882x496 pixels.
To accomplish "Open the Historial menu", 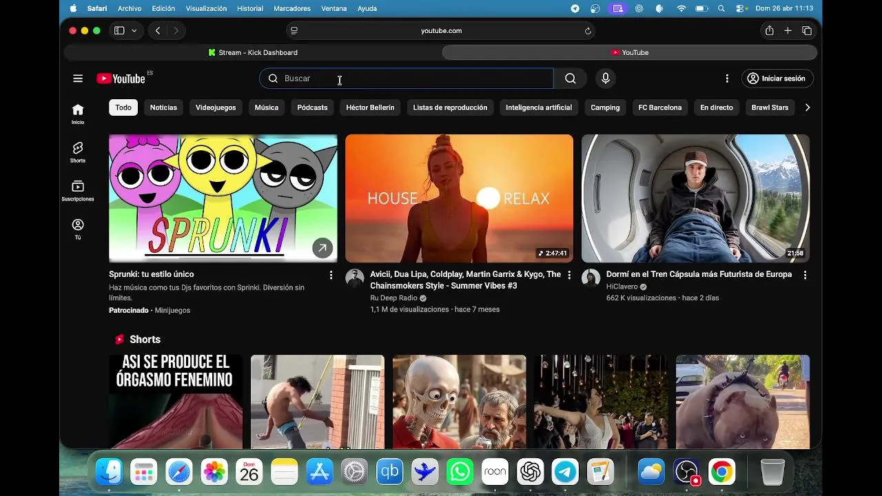I will coord(250,8).
